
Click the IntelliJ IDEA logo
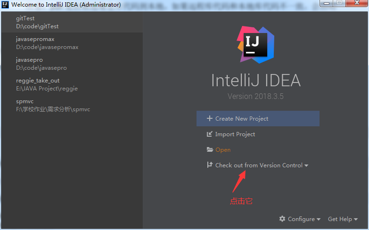(255, 44)
